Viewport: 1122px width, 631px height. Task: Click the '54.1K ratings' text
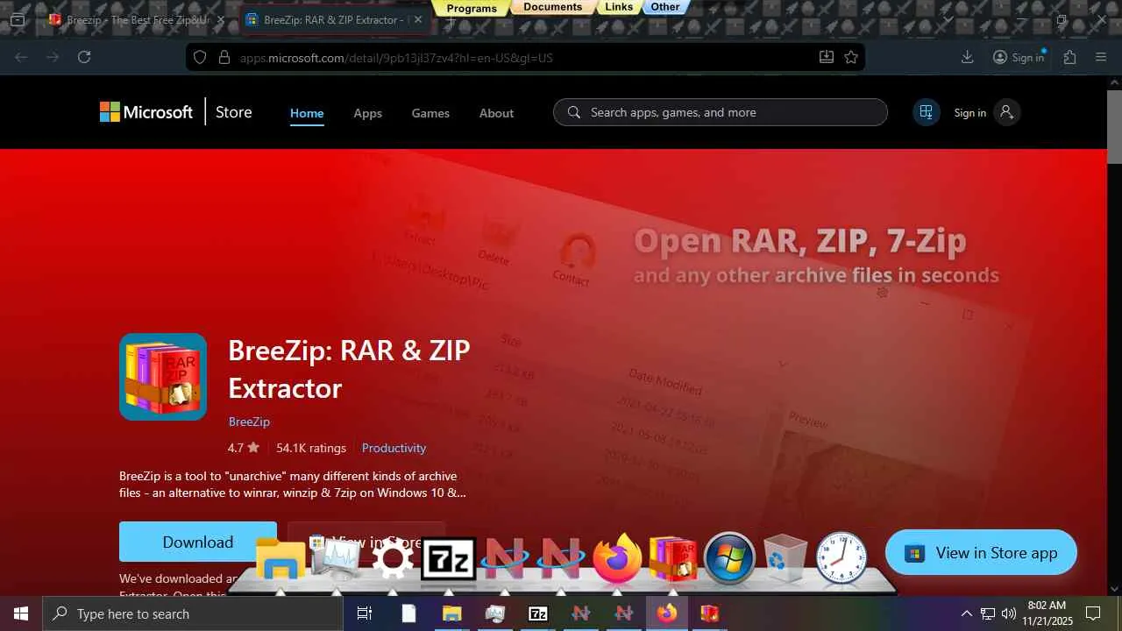pyautogui.click(x=311, y=448)
